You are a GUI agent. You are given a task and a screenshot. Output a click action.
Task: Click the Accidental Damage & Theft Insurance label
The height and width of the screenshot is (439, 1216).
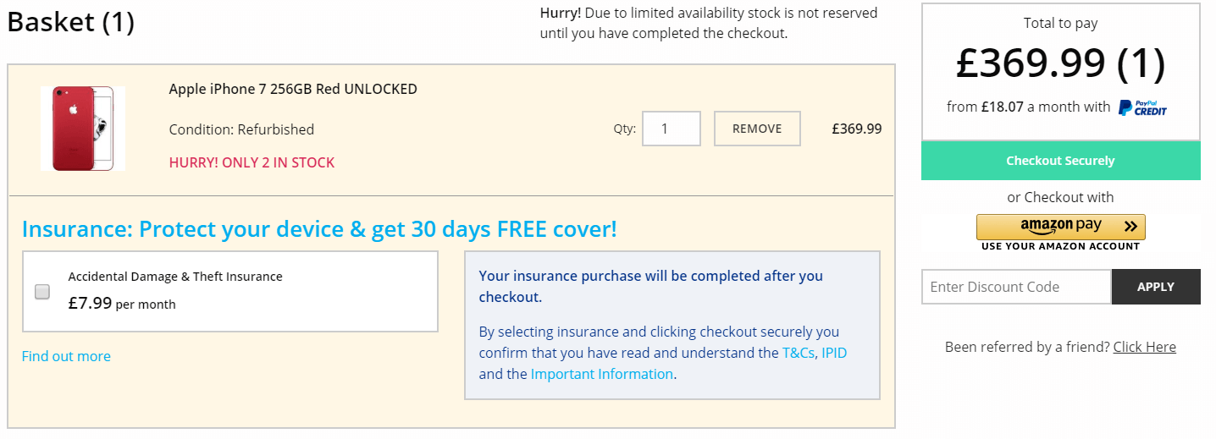[x=175, y=277]
